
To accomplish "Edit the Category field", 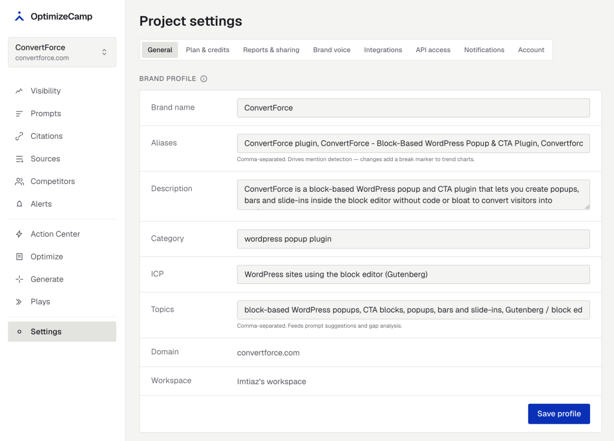I will point(413,238).
